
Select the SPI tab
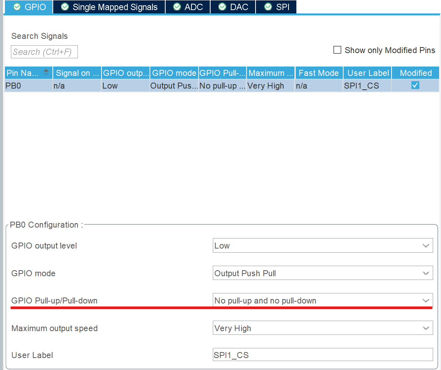click(x=276, y=7)
